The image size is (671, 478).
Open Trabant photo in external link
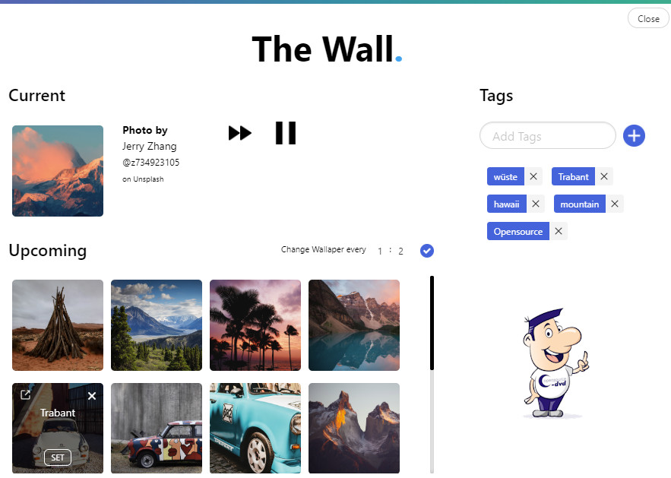pyautogui.click(x=25, y=394)
